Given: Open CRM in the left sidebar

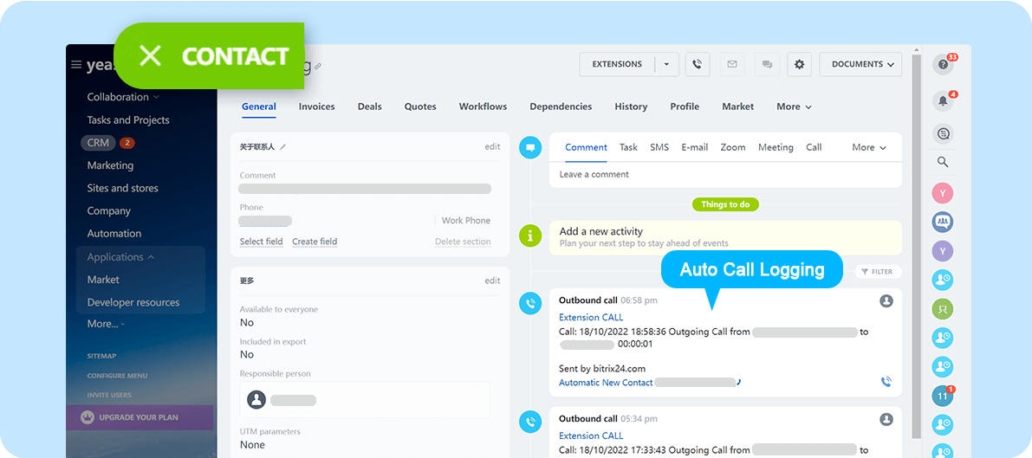Looking at the screenshot, I should point(98,142).
